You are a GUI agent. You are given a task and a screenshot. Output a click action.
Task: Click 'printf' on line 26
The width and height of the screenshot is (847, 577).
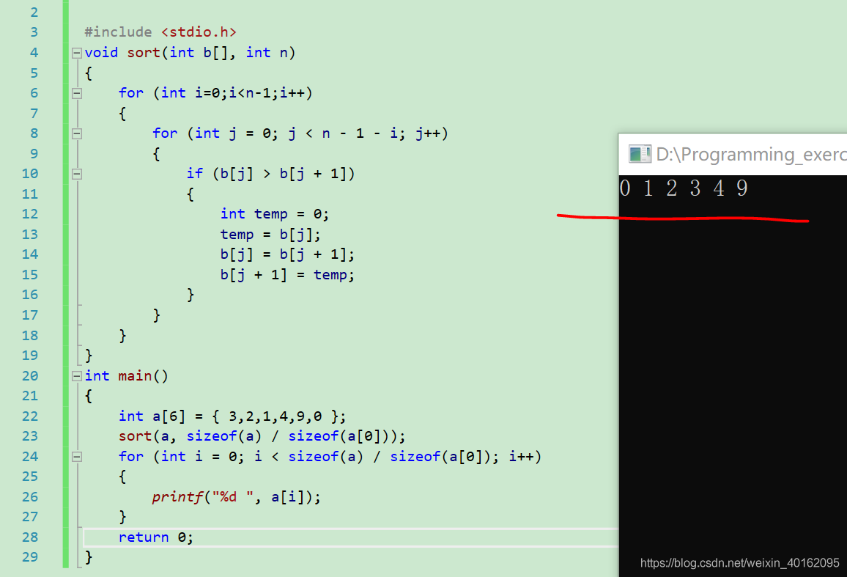[x=177, y=497]
